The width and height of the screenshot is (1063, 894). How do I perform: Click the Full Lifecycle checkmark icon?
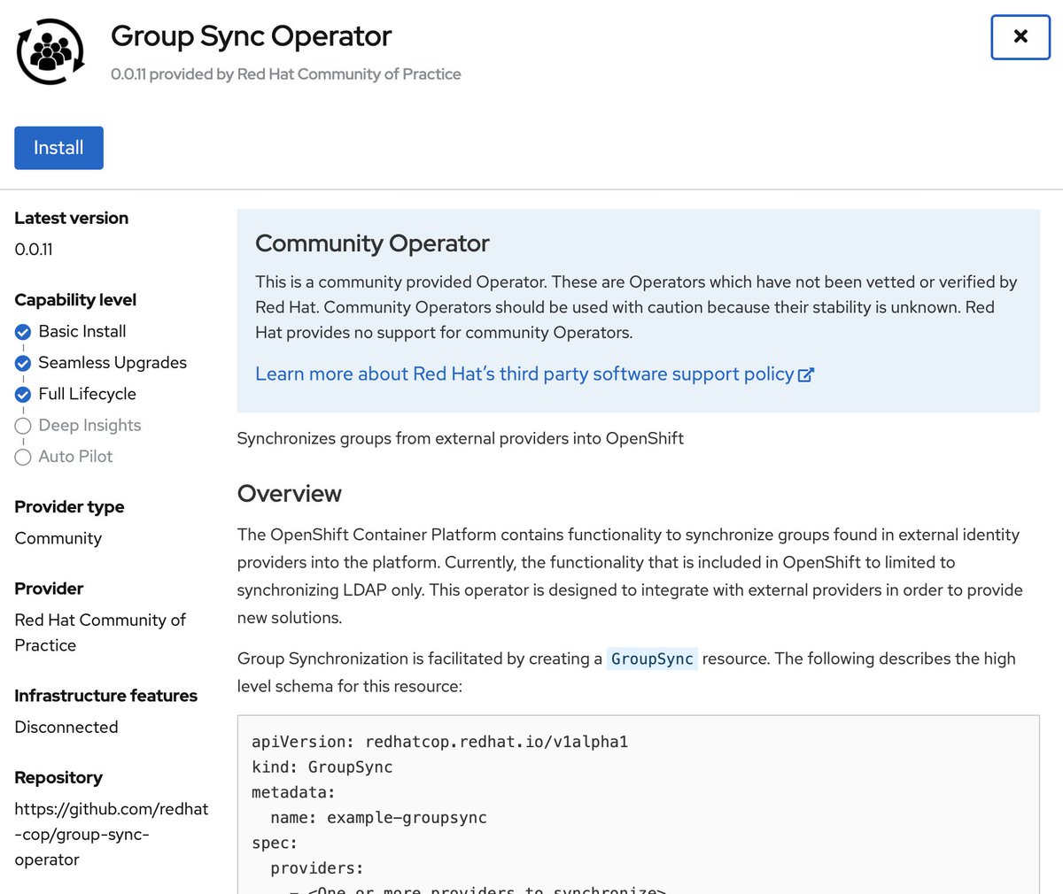point(23,395)
